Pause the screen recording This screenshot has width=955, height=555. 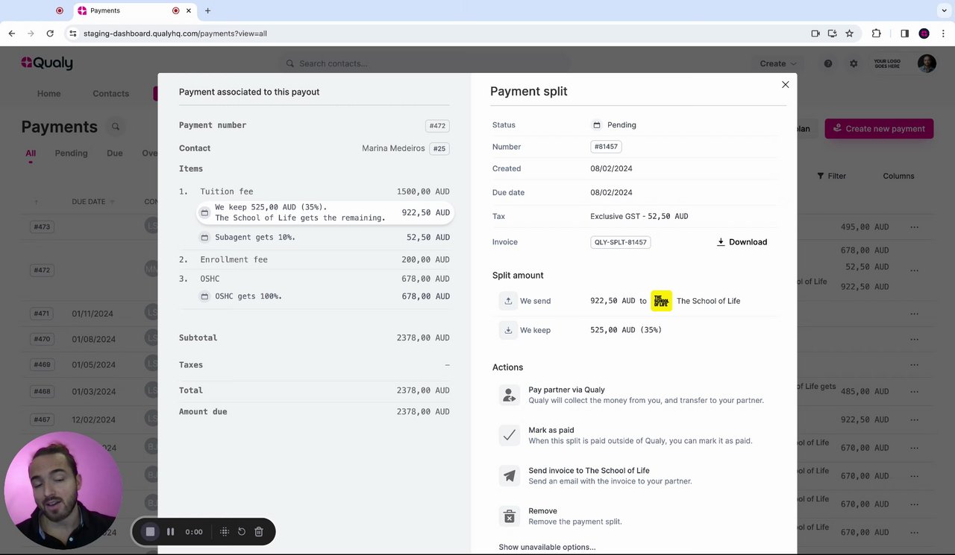[x=170, y=532]
